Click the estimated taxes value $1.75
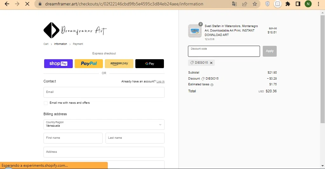 [273, 84]
